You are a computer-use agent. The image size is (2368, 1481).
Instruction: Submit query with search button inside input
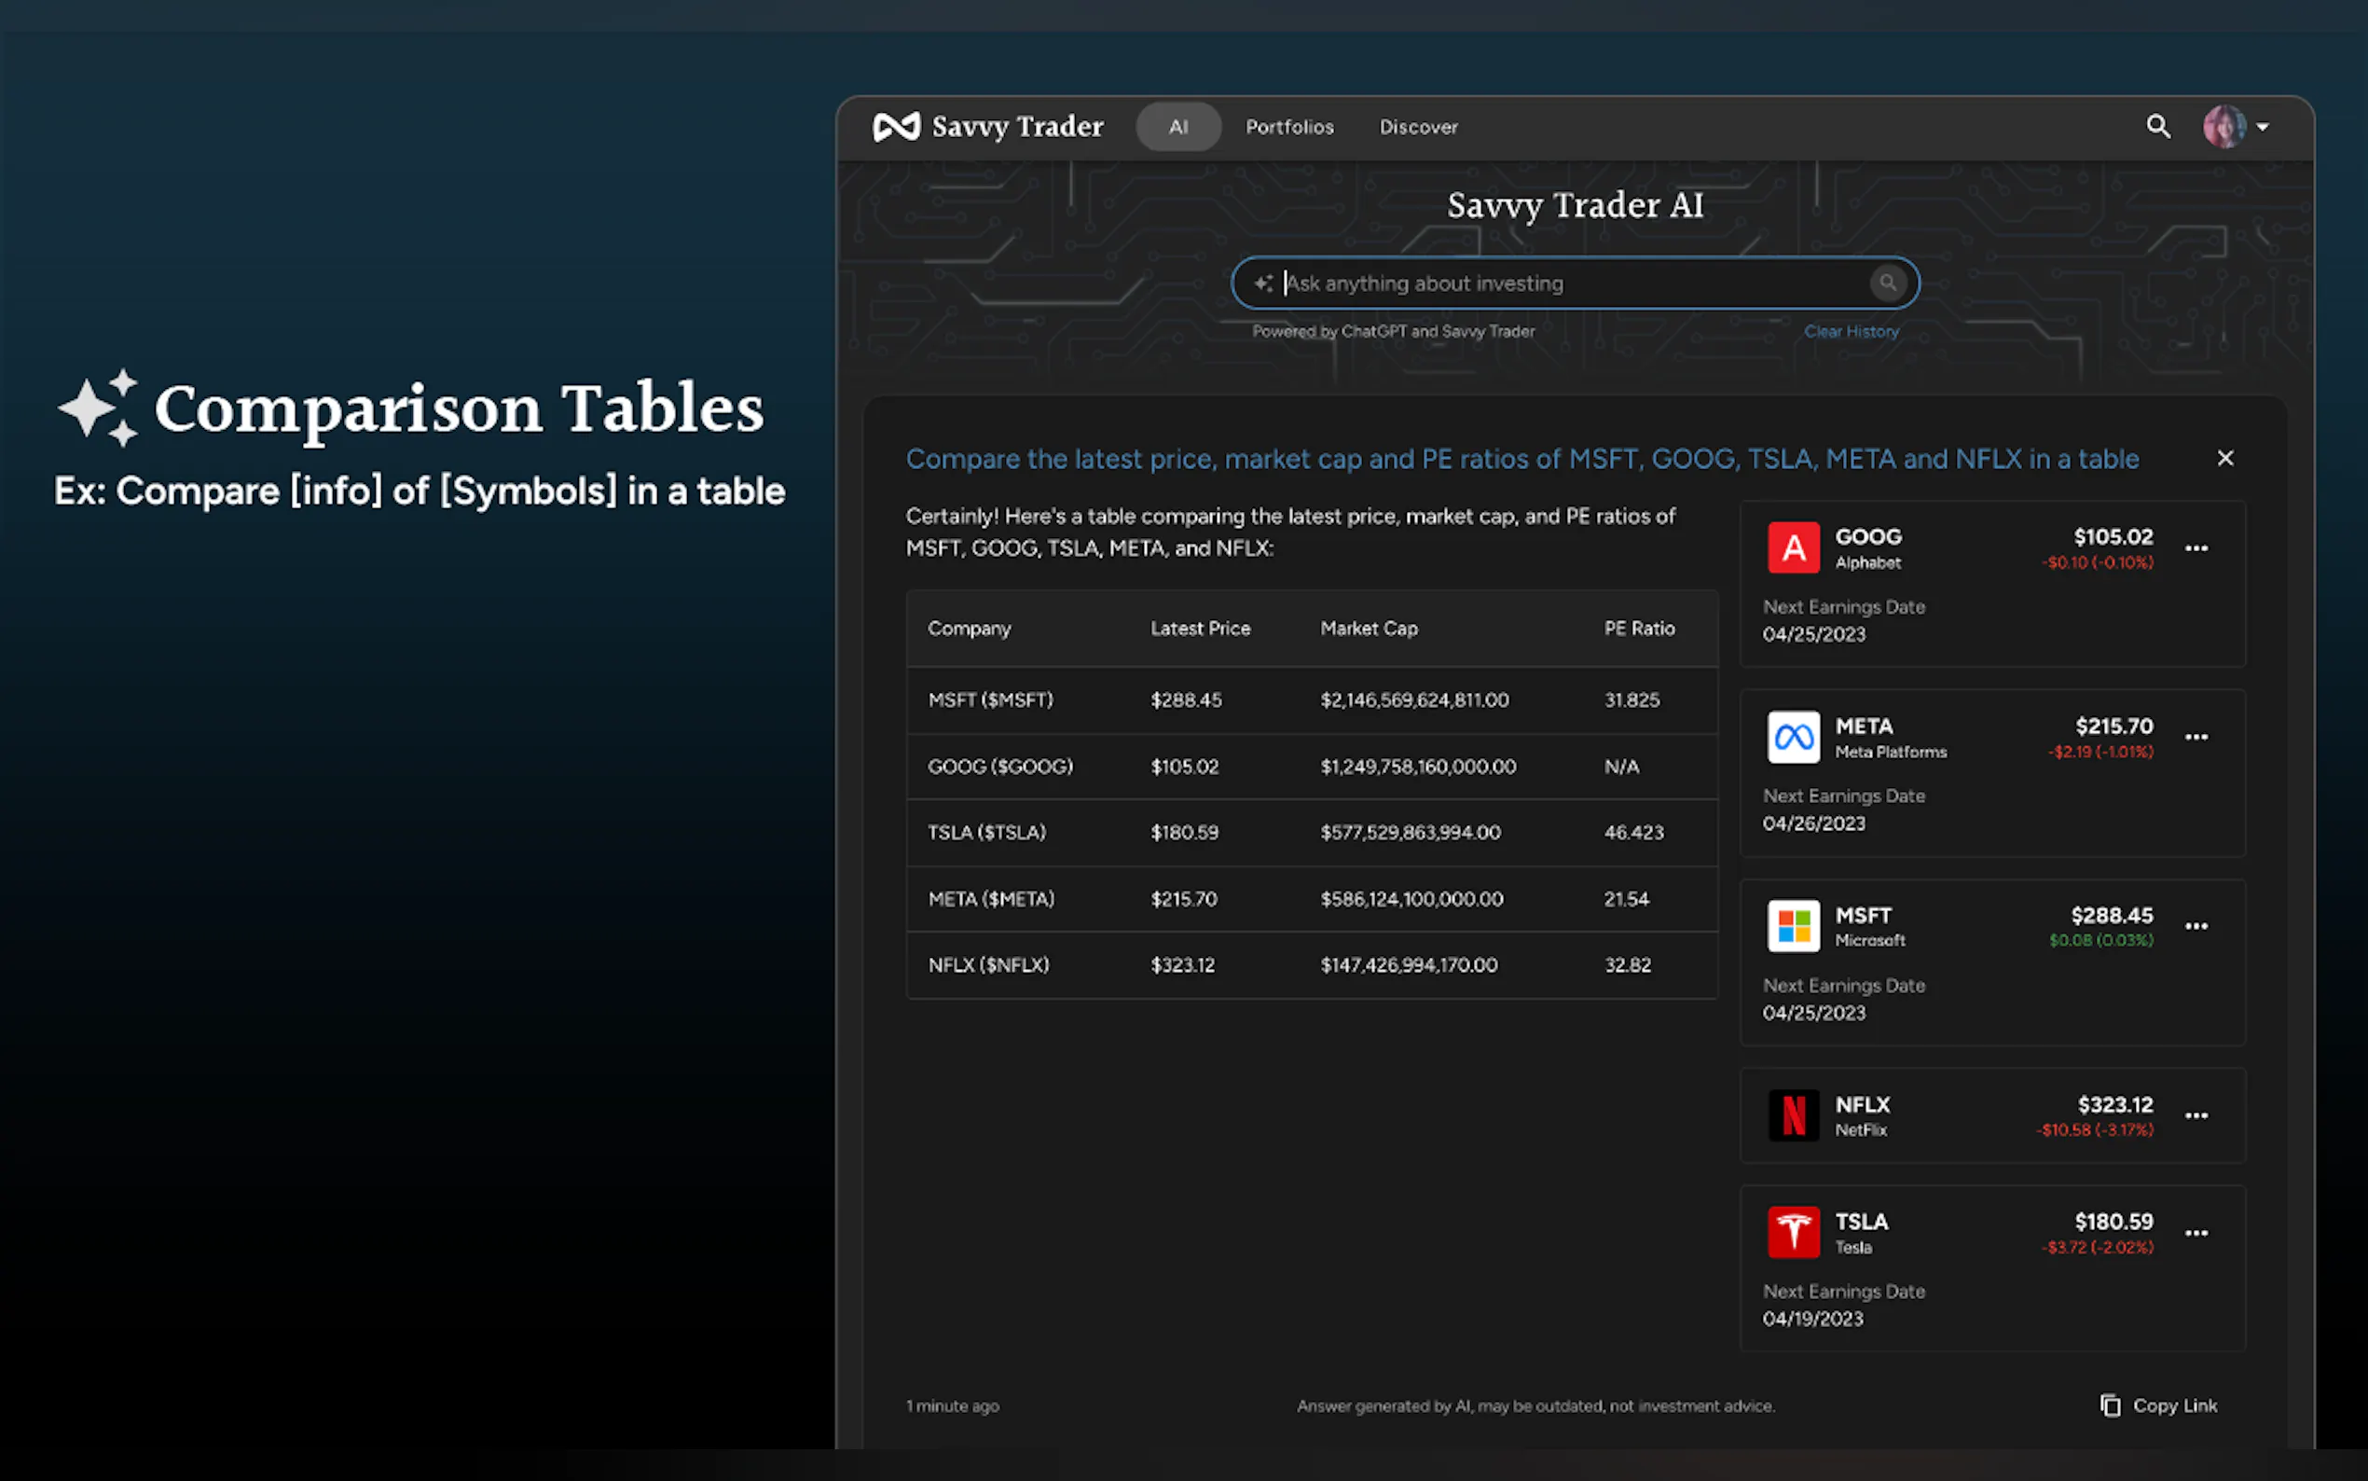1886,284
